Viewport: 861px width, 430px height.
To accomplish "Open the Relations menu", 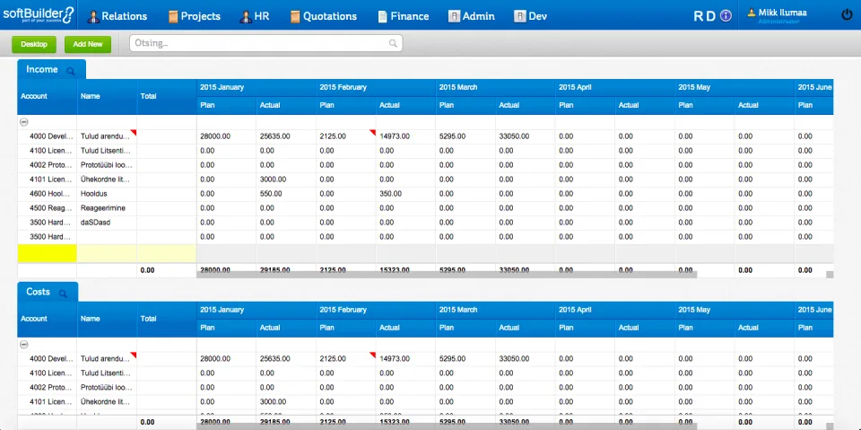I will point(117,16).
